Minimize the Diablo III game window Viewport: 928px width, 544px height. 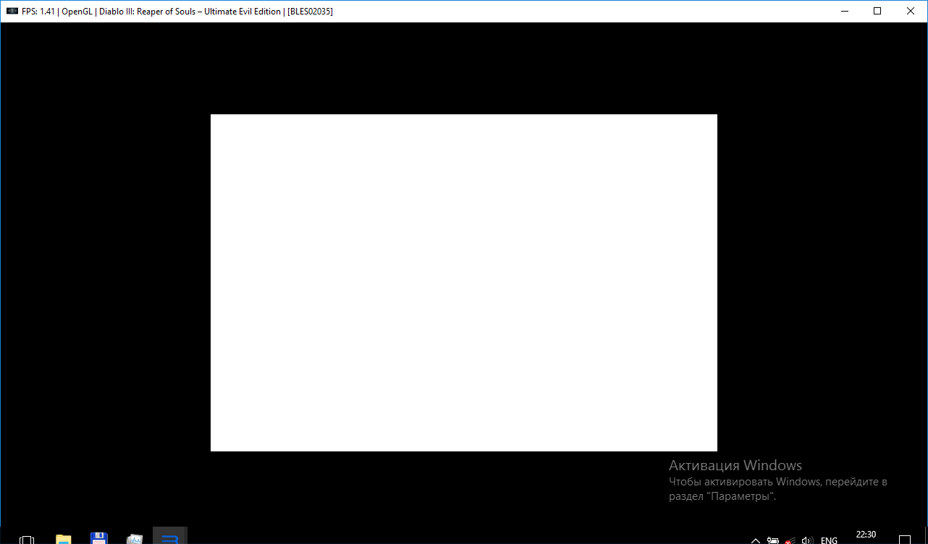tap(844, 11)
